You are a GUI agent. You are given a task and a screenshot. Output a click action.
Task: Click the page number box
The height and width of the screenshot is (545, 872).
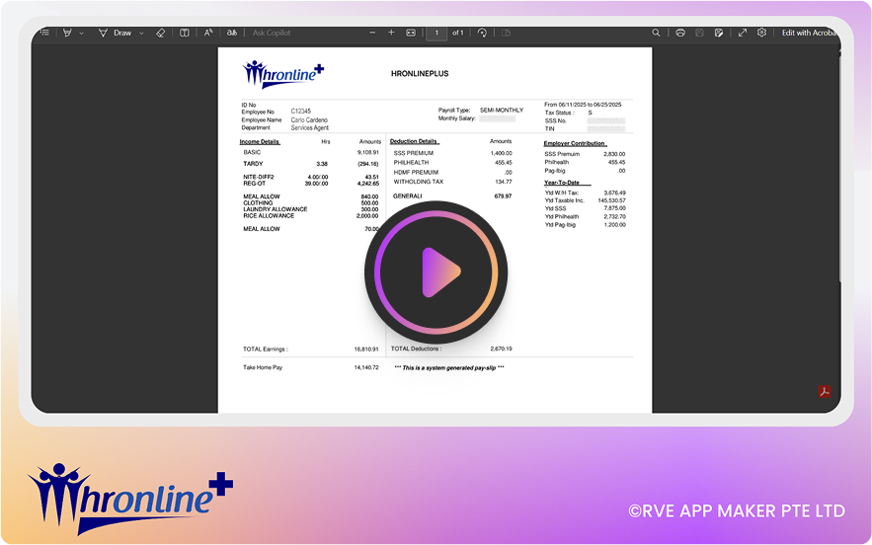(x=436, y=33)
